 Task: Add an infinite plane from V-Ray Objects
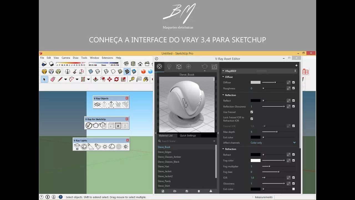click(x=97, y=105)
